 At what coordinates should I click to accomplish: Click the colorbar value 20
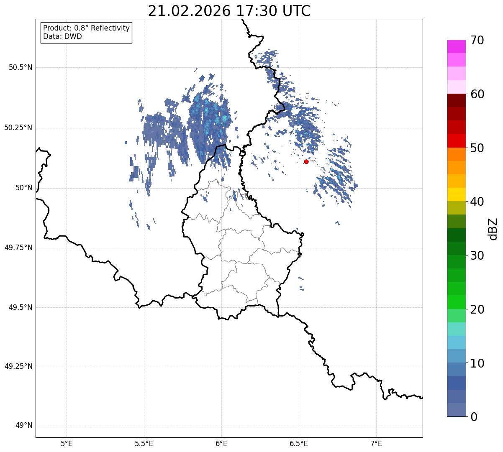coord(477,309)
